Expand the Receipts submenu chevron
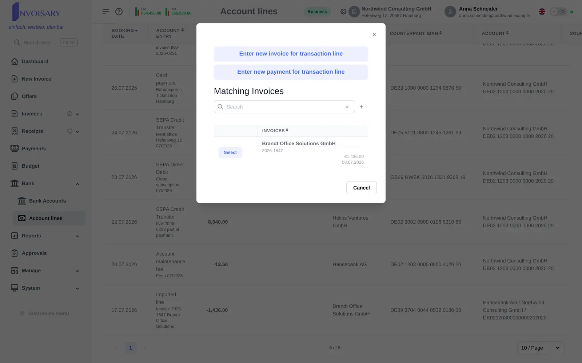 click(x=77, y=131)
